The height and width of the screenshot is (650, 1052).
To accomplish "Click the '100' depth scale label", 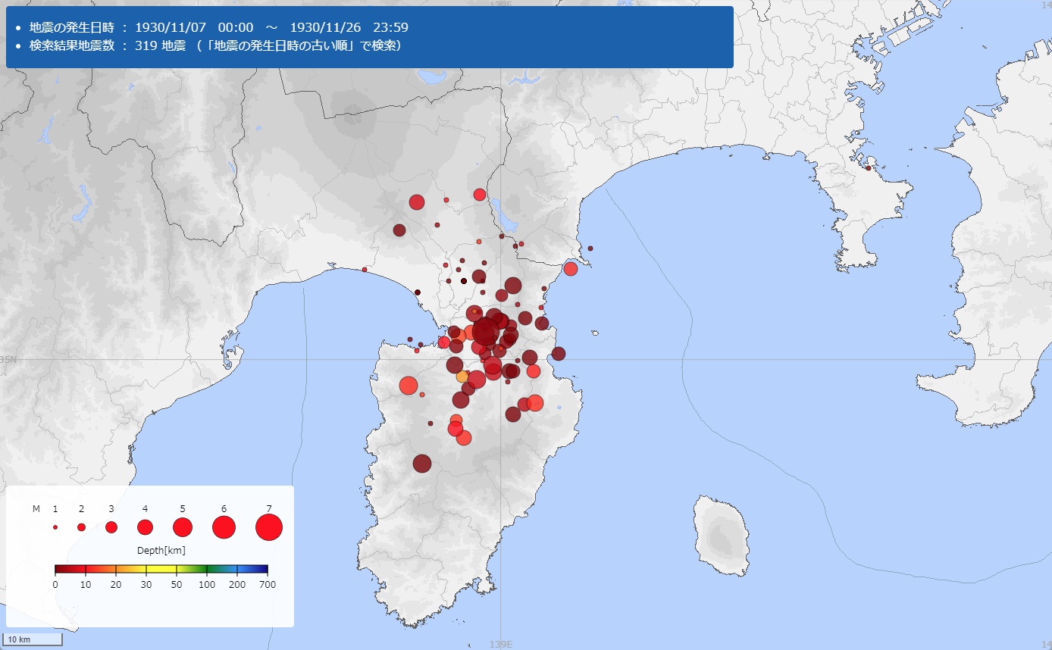I will 207,585.
